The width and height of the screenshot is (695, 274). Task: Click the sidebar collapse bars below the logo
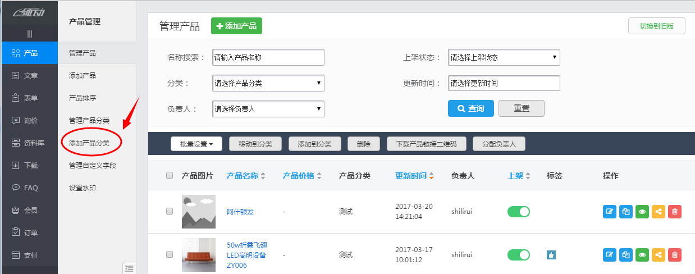[29, 34]
